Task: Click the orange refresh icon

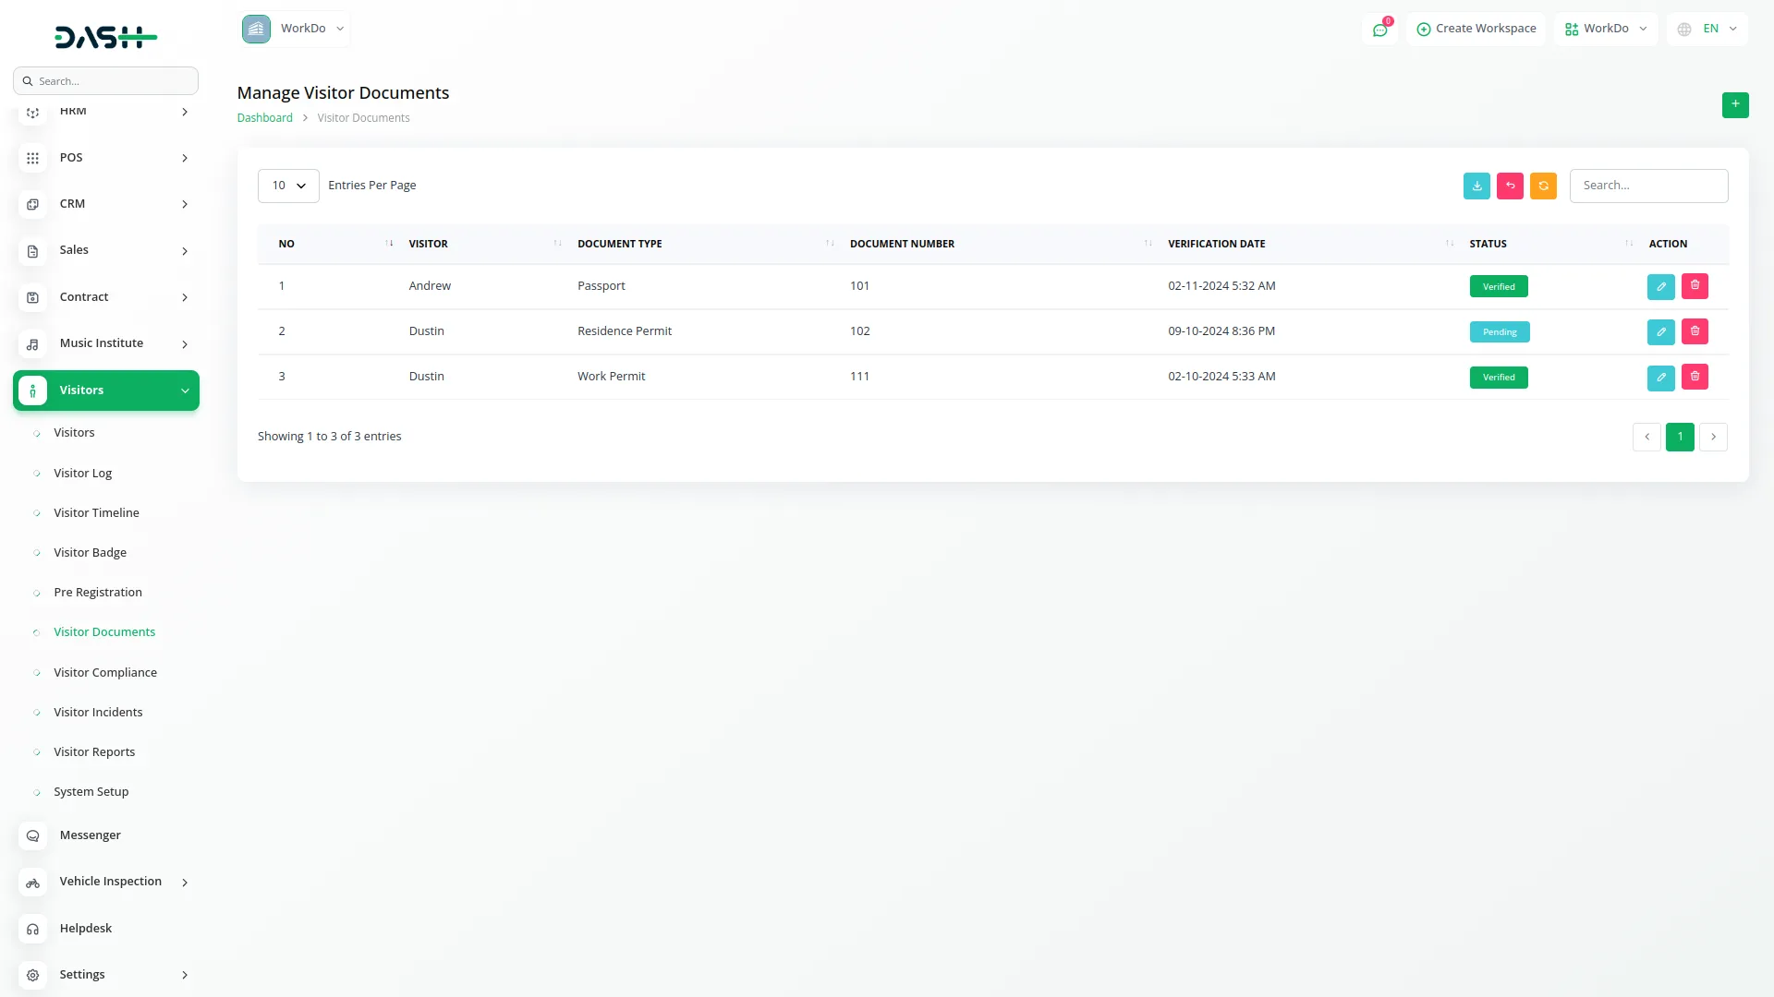Action: click(x=1543, y=186)
